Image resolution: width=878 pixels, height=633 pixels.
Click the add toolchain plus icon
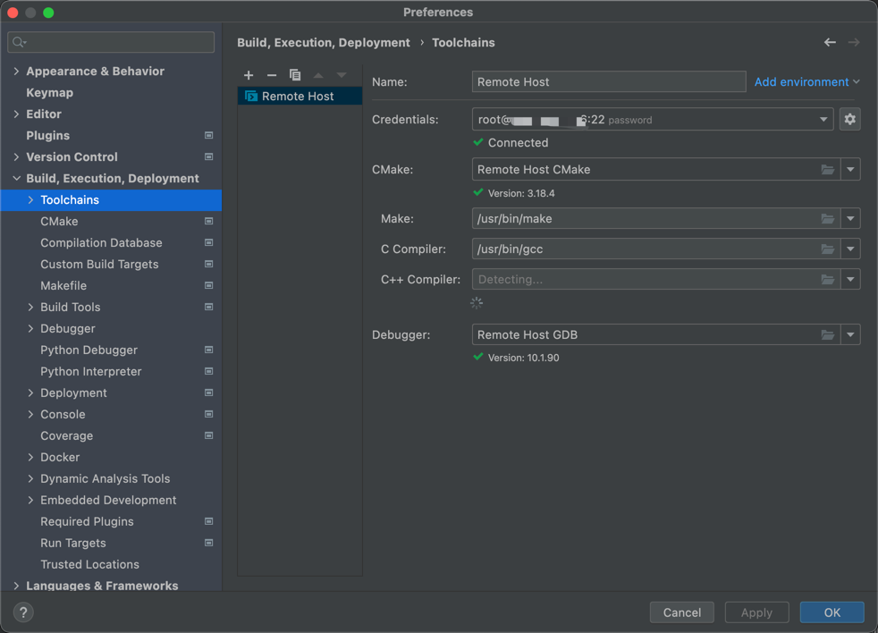point(249,75)
